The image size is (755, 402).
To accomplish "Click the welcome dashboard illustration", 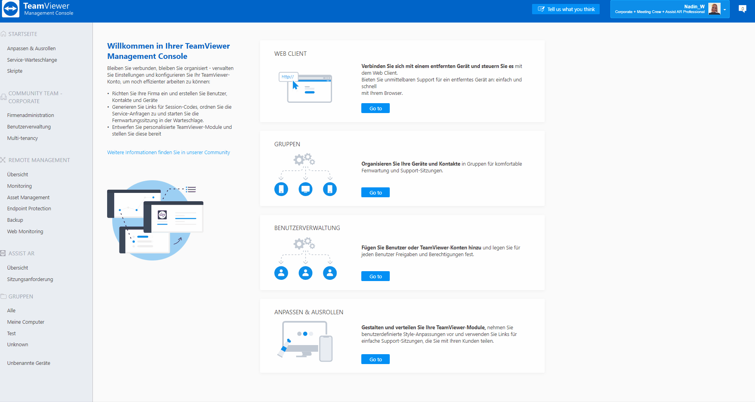I will (155, 220).
